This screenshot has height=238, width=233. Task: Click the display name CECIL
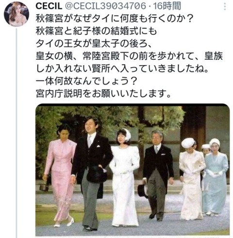49,6
